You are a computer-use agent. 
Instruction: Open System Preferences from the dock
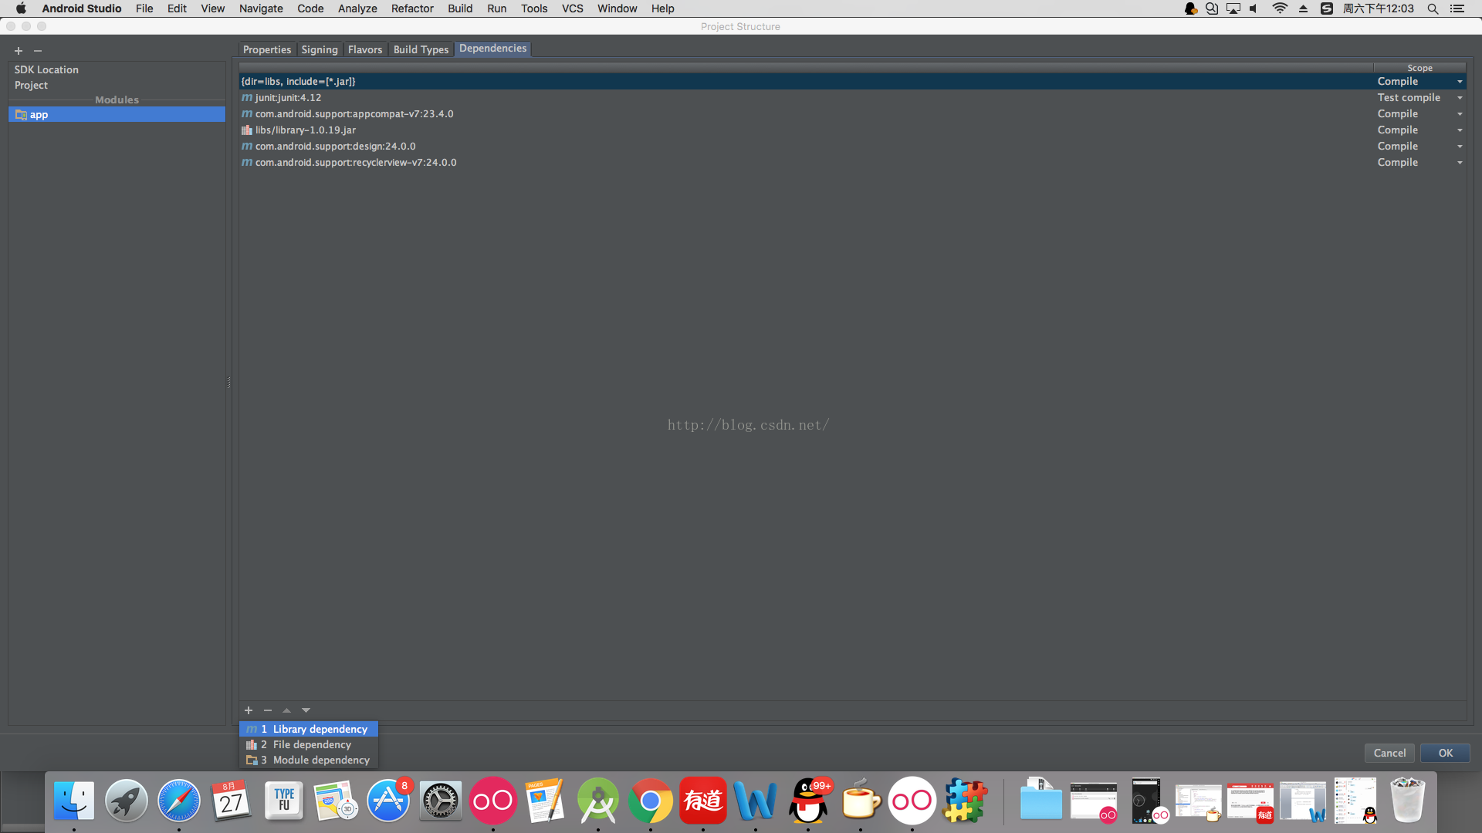(x=441, y=801)
